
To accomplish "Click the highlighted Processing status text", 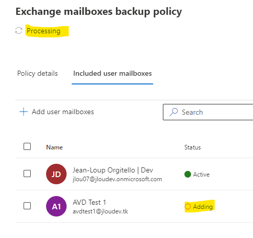I will pyautogui.click(x=44, y=31).
